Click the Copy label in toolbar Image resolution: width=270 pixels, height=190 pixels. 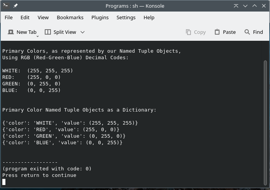click(x=200, y=32)
